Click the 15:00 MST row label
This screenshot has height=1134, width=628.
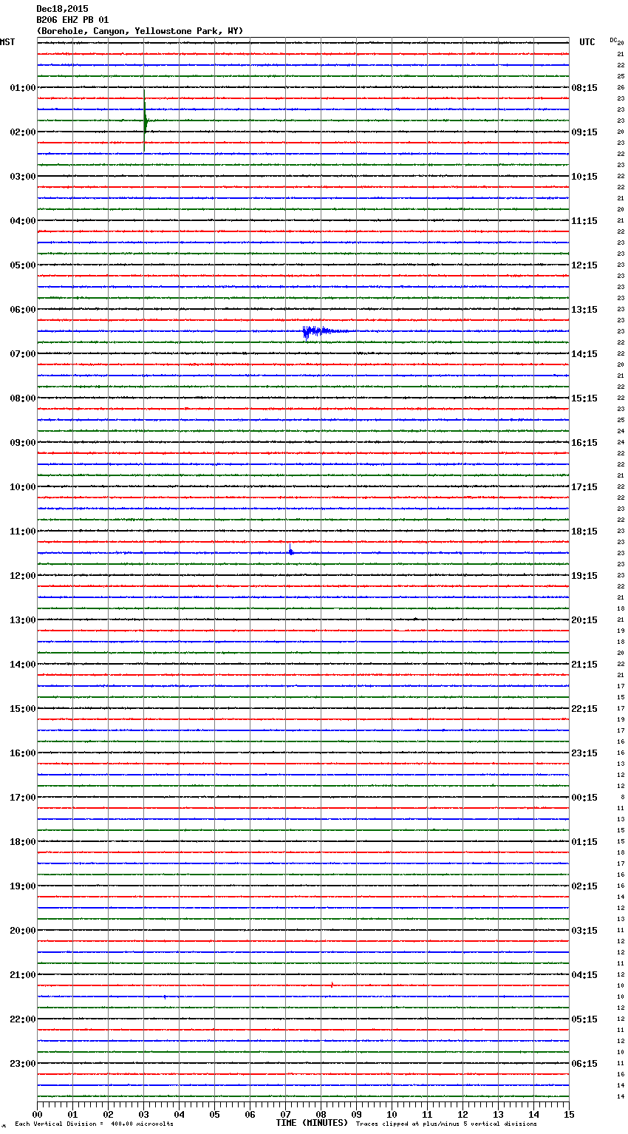23,709
